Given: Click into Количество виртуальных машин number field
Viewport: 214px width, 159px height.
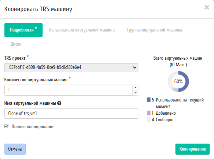Looking at the screenshot, I should pyautogui.click(x=69, y=90).
